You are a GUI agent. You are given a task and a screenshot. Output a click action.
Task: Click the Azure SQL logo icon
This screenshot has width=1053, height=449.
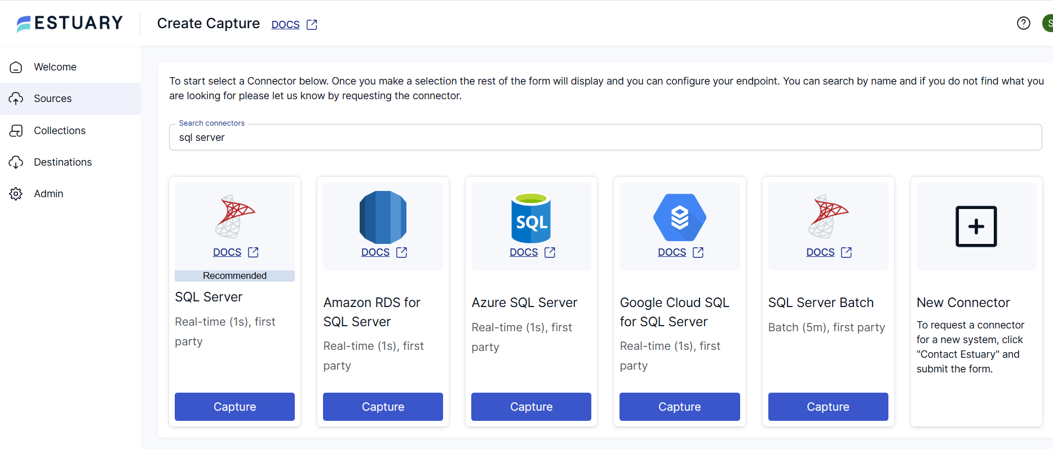[x=531, y=218]
